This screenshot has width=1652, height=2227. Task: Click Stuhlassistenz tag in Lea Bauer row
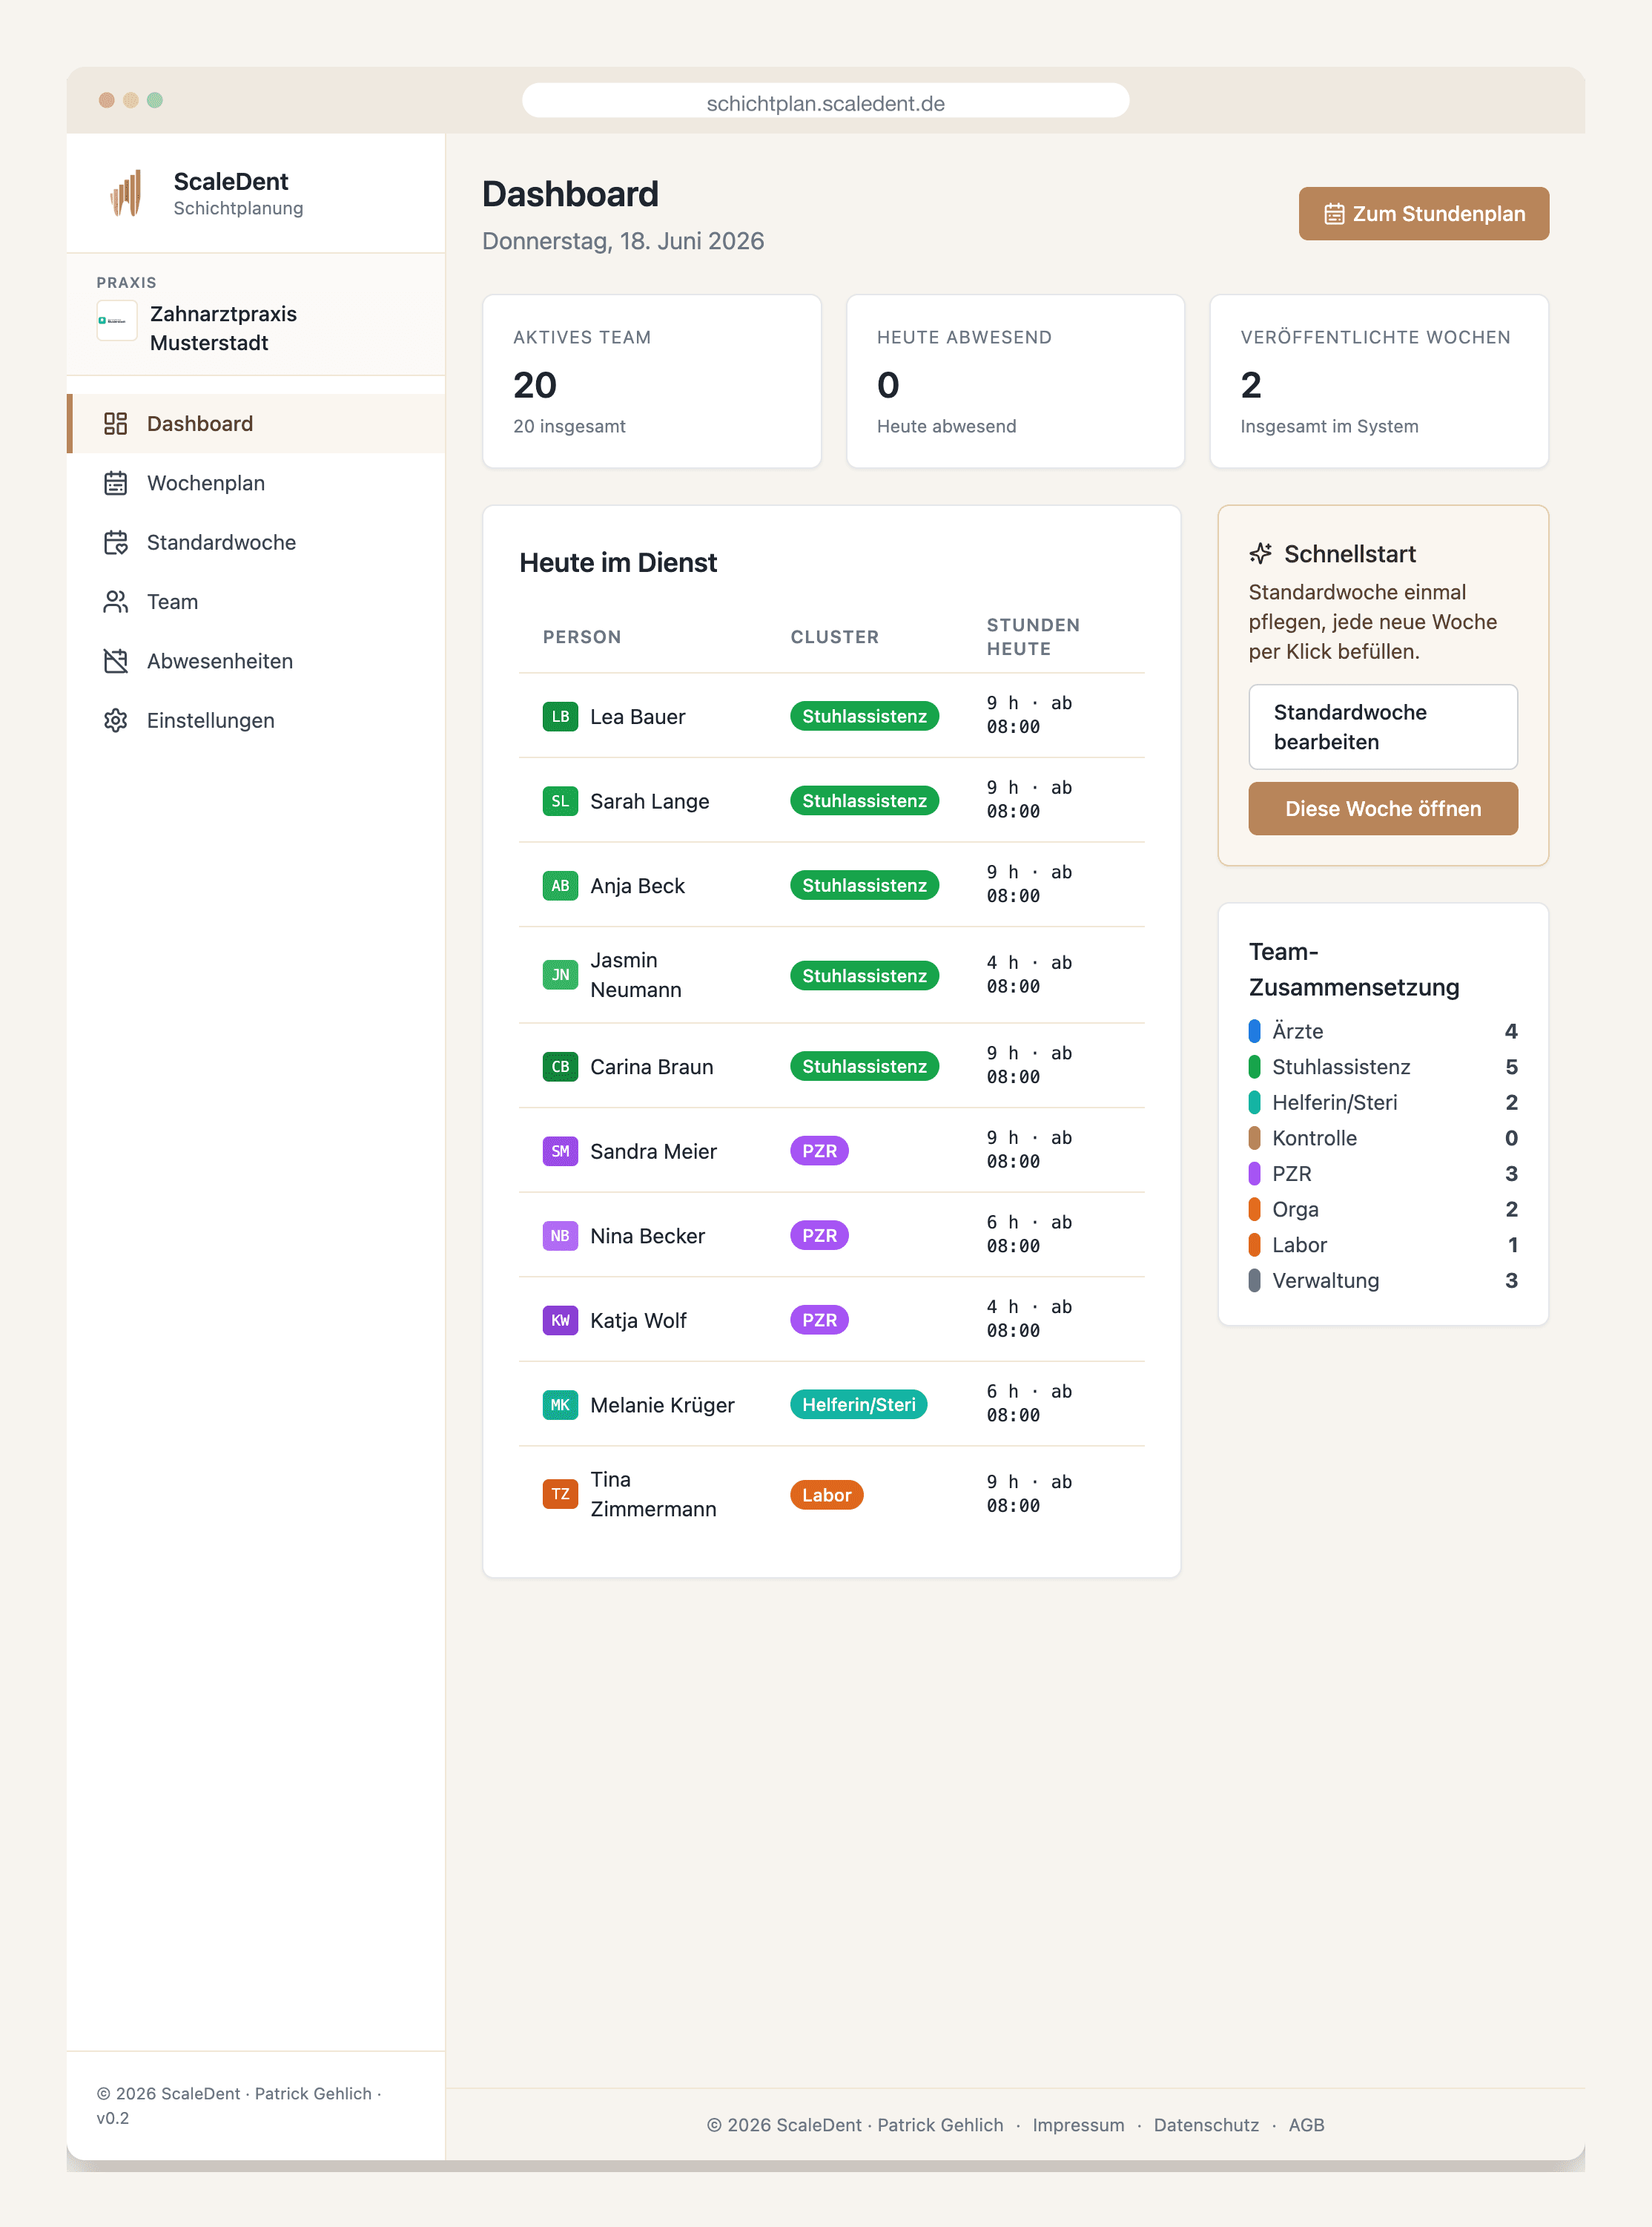click(864, 717)
